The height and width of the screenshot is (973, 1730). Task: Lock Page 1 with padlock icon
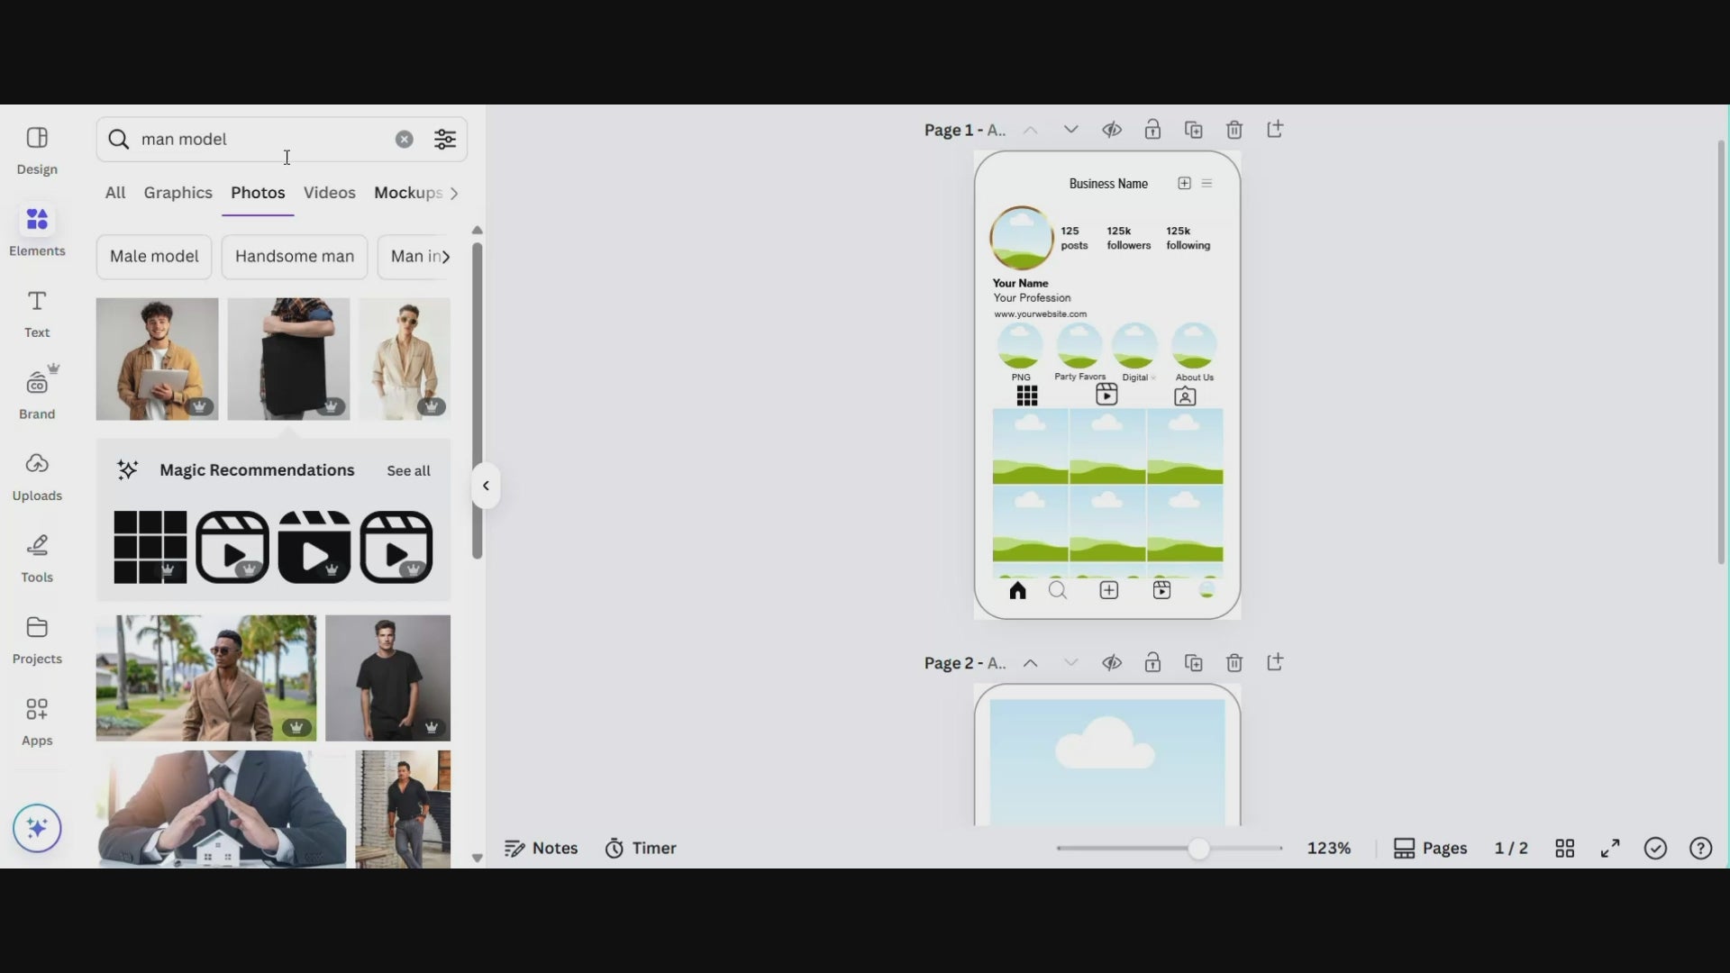(1152, 130)
